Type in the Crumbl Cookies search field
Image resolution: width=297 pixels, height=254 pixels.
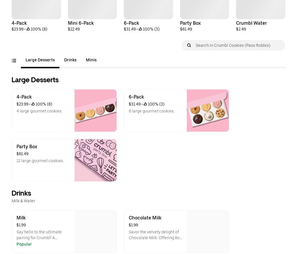pos(238,45)
